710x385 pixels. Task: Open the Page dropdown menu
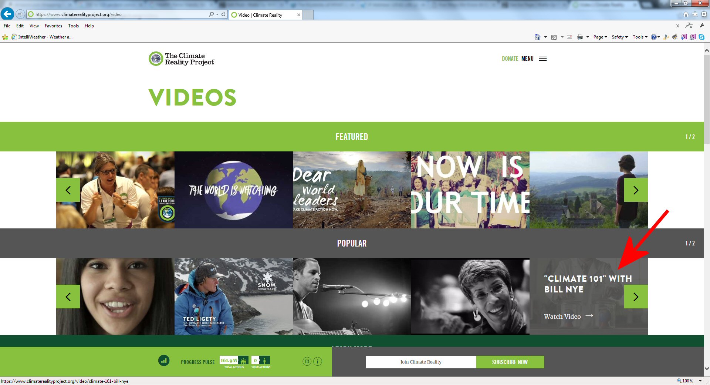(600, 37)
